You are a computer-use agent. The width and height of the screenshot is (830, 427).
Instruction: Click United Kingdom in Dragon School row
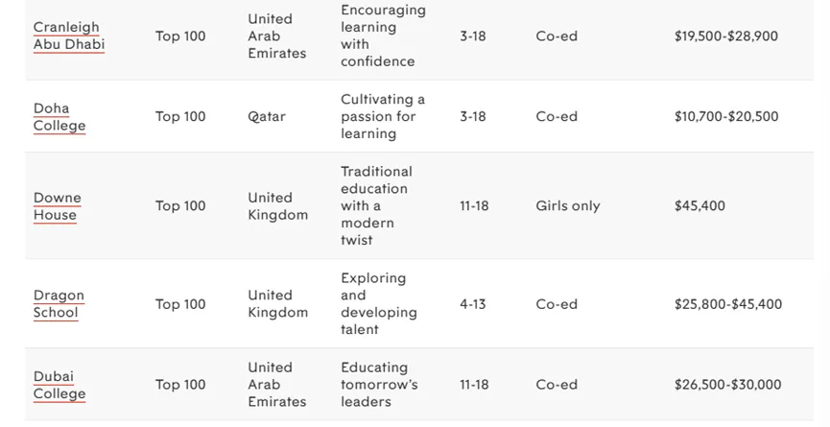(x=277, y=304)
